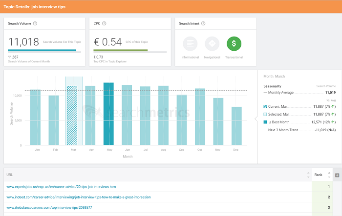The height and width of the screenshot is (216, 342).
Task: Add a column with the plus icon
Action: click(x=337, y=175)
